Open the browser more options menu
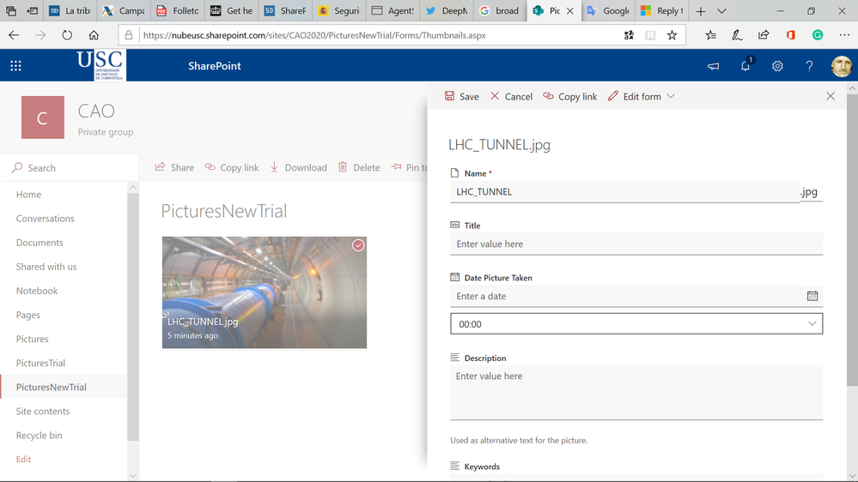The image size is (858, 482). coord(844,35)
